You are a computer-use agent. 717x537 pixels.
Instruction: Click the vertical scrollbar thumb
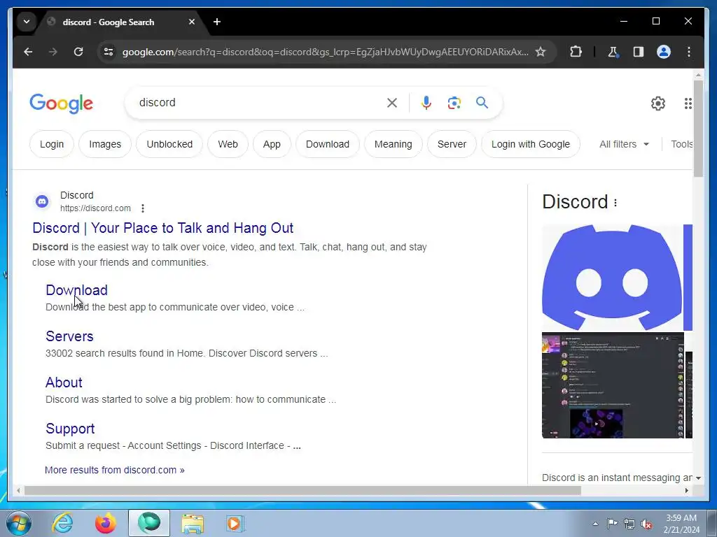tap(698, 129)
